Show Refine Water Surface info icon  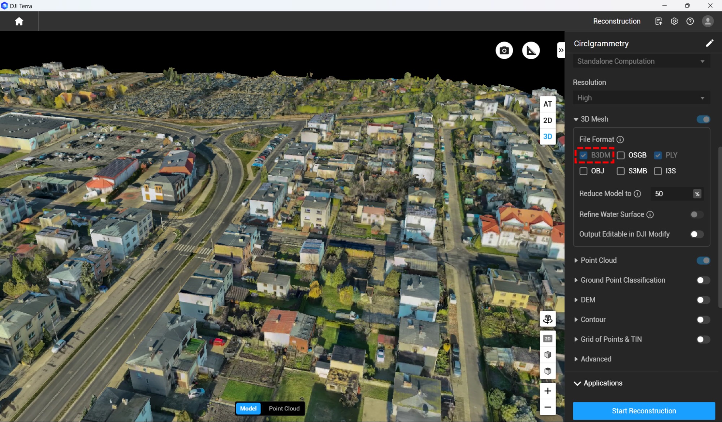point(650,215)
